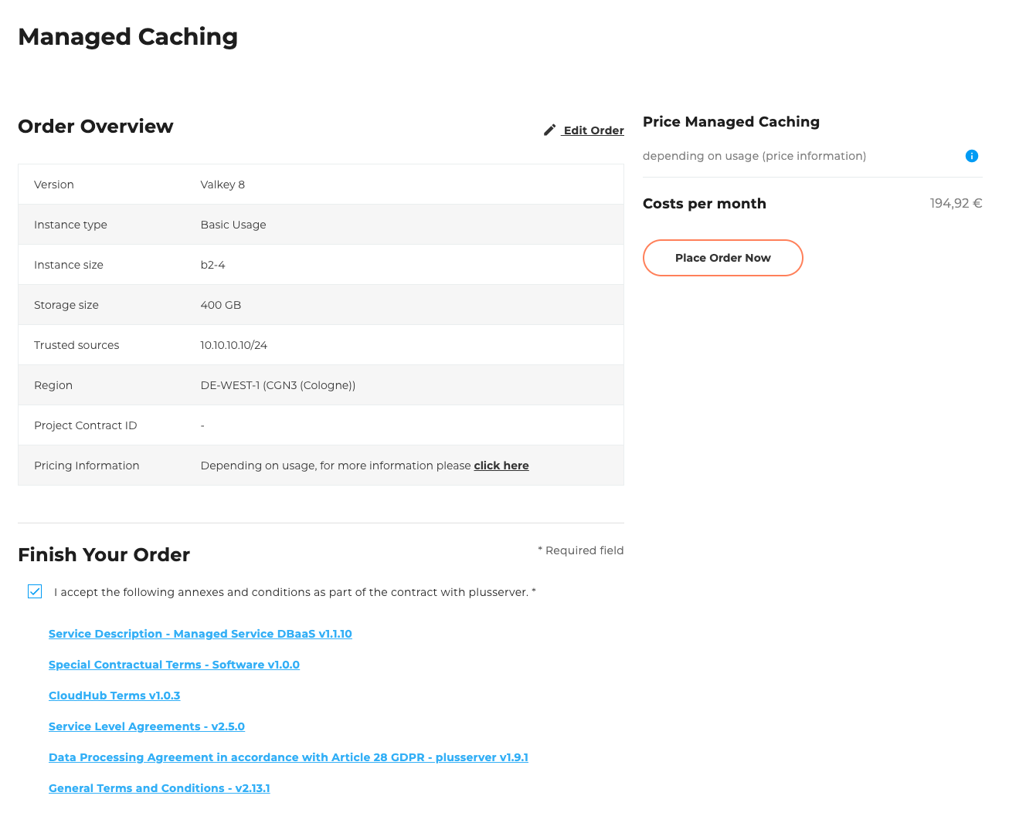Click the pencil icon beside Edit Order
1009x816 pixels.
coord(549,130)
